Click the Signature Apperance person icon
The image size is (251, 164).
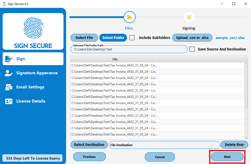(8, 73)
